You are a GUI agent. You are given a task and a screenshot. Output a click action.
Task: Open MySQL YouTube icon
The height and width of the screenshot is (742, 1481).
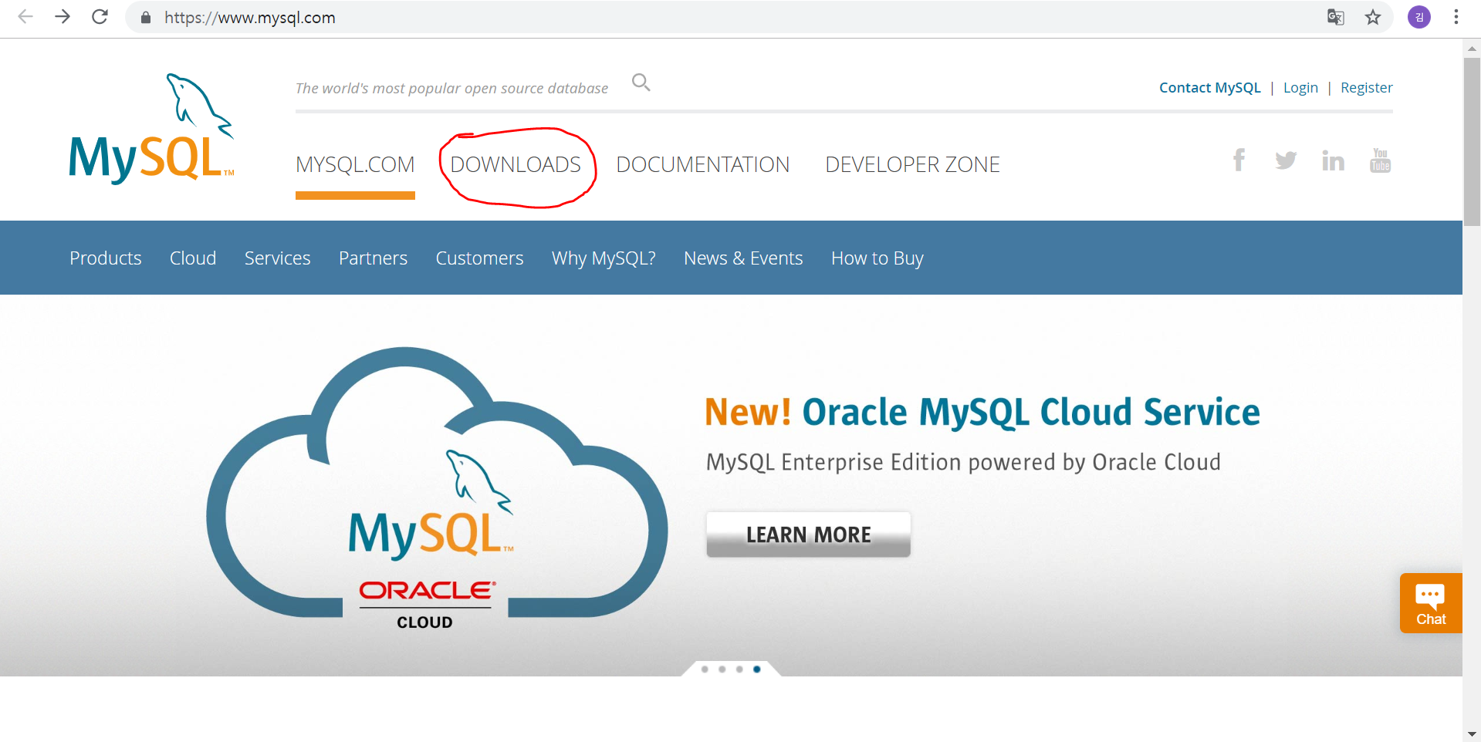pos(1380,160)
